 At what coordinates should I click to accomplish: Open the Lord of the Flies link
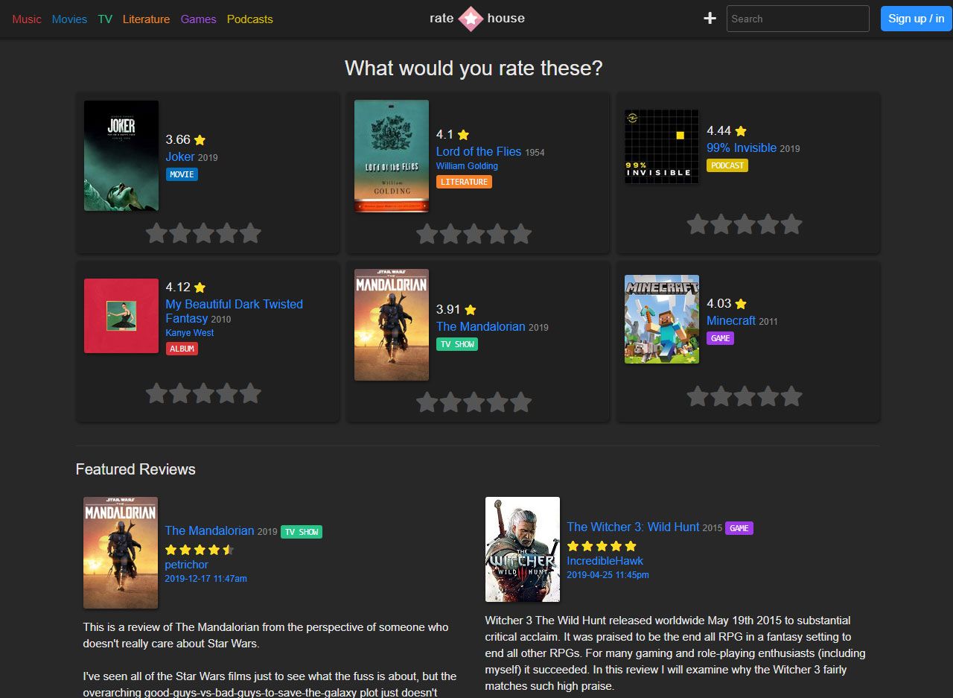tap(479, 152)
